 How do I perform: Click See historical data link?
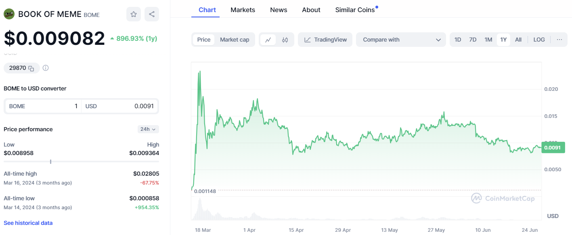[x=28, y=223]
